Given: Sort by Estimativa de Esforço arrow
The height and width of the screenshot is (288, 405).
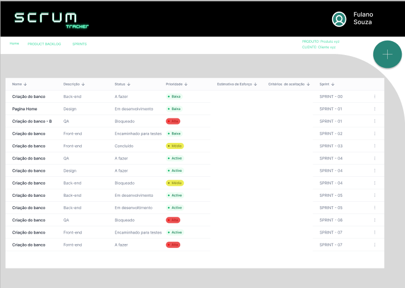Looking at the screenshot, I should coord(255,84).
